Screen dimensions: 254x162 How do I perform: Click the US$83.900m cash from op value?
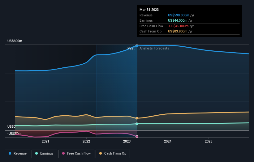coord(178,32)
